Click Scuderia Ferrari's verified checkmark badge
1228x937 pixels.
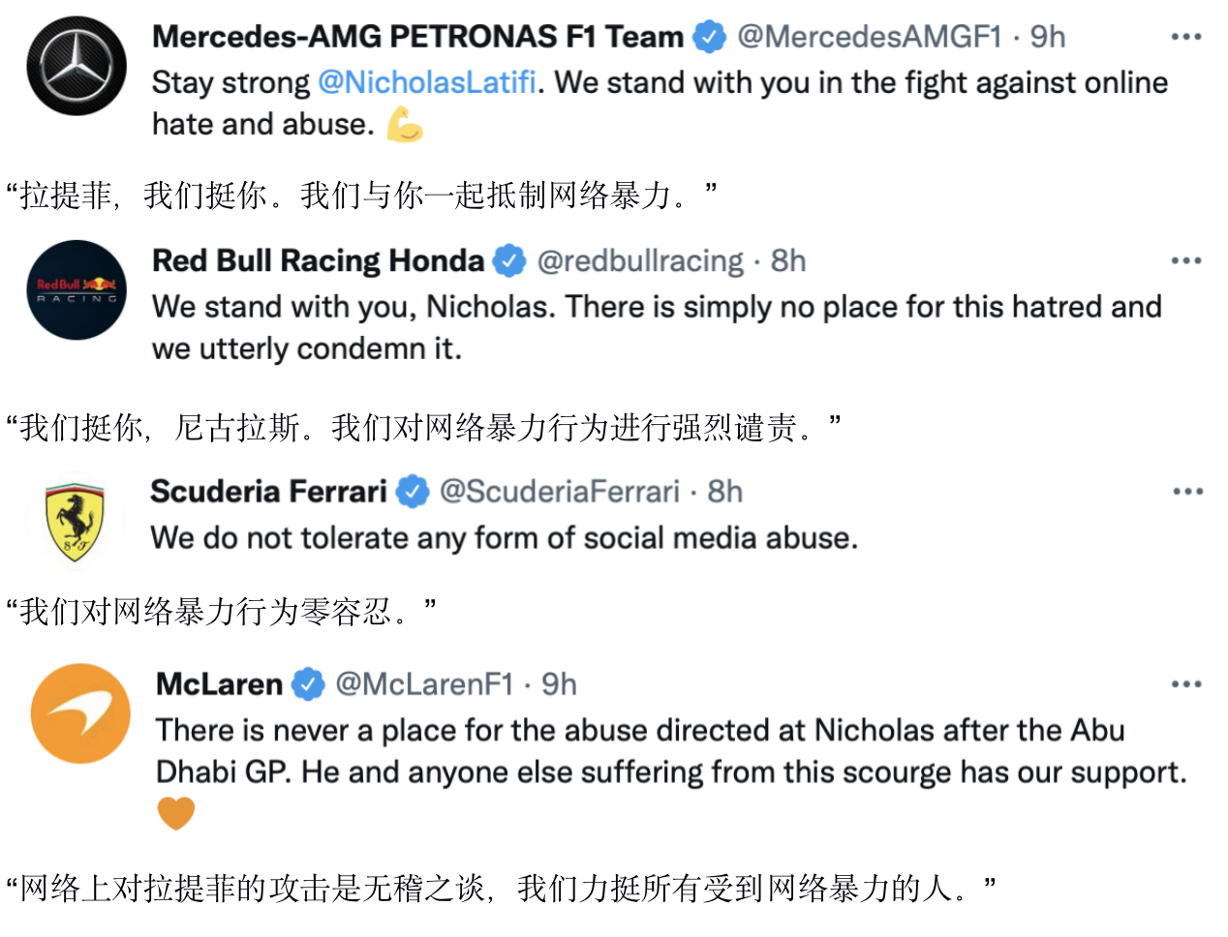pos(413,492)
